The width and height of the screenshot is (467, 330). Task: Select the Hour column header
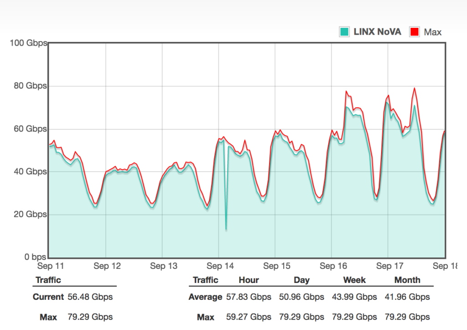point(249,280)
